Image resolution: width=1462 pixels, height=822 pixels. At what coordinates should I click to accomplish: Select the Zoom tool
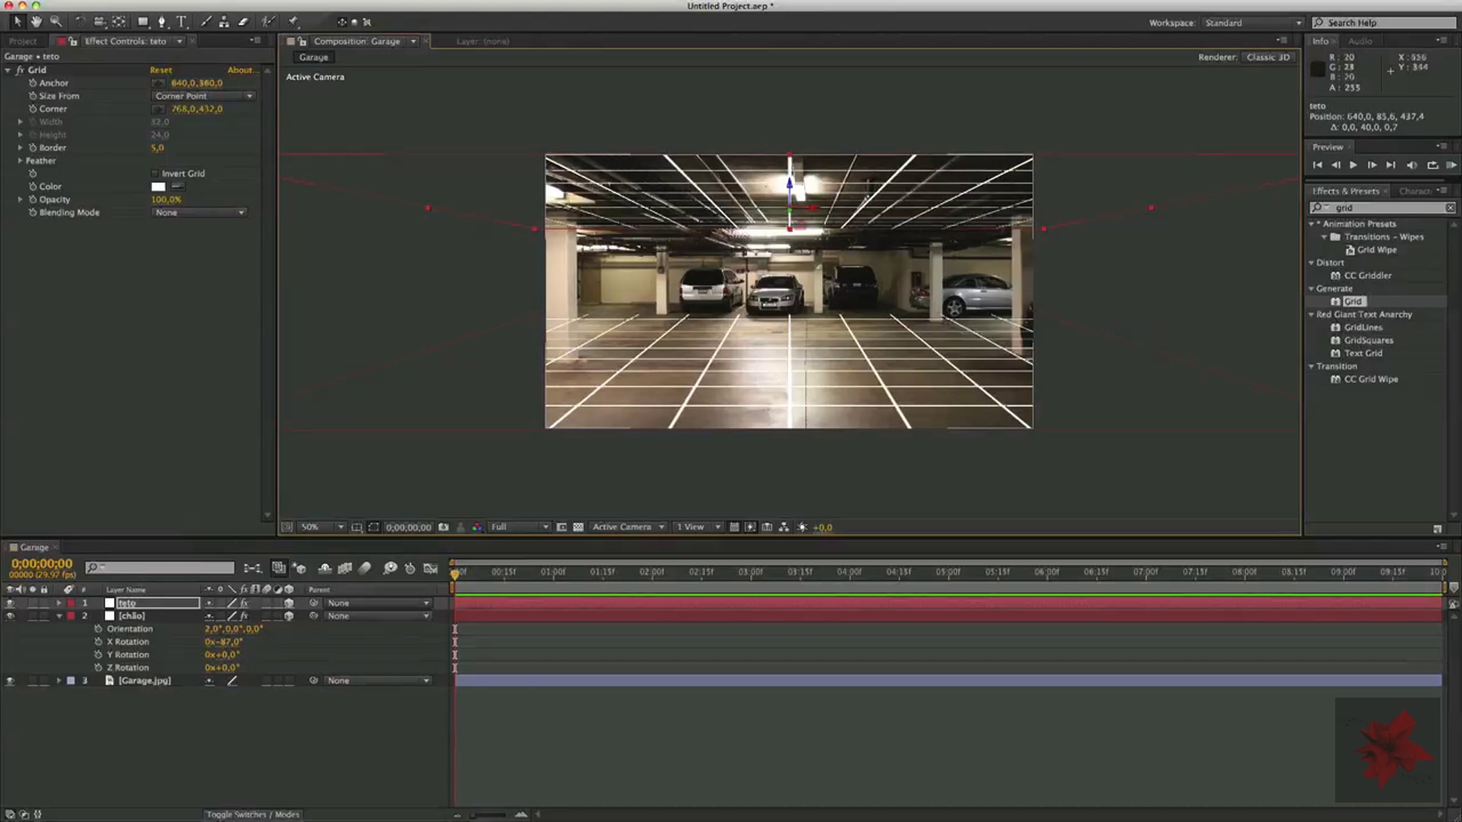pyautogui.click(x=55, y=22)
